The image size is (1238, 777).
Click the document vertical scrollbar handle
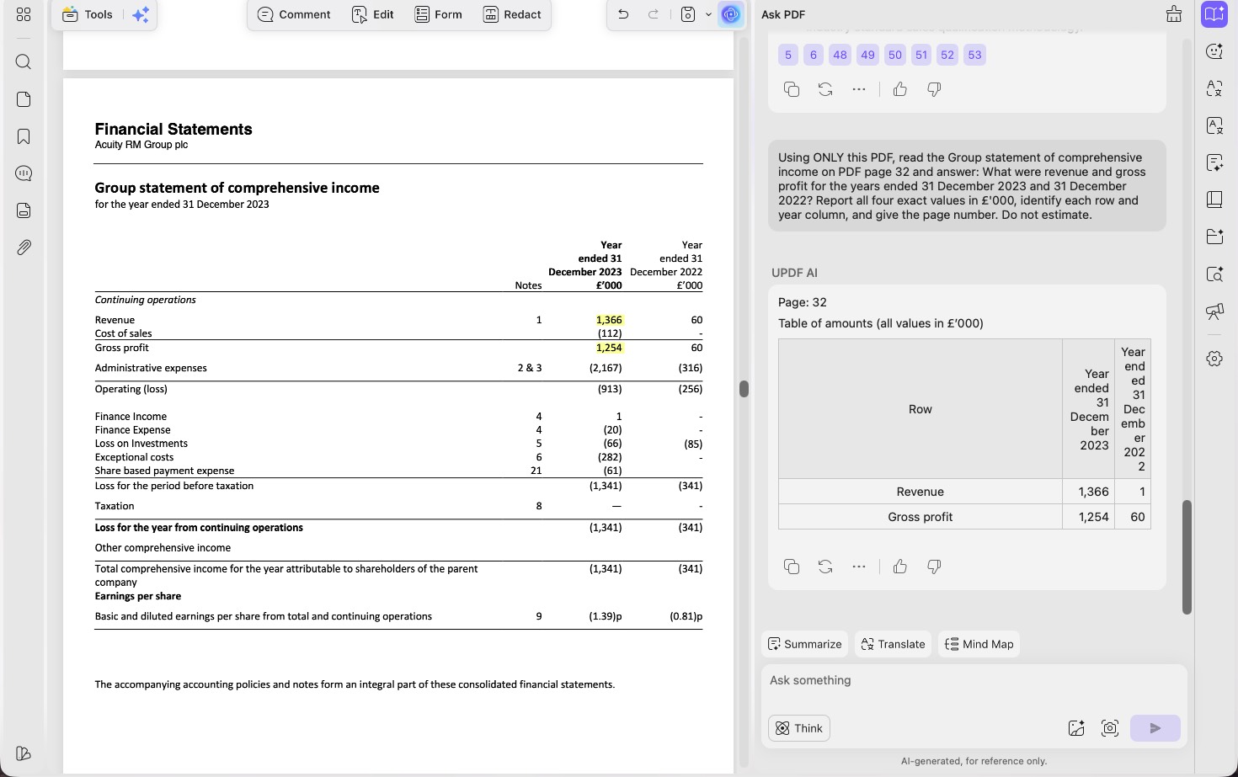pyautogui.click(x=744, y=388)
